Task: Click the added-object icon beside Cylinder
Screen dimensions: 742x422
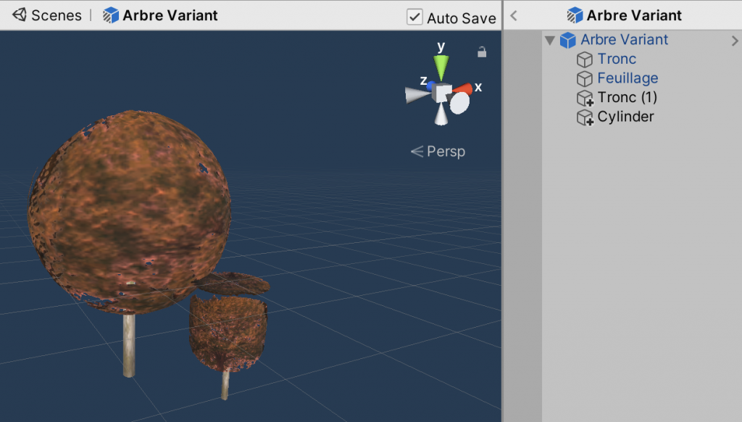Action: [585, 117]
